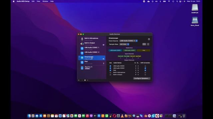The height and width of the screenshot is (119, 213).
Task: Open the Edit menu
Action: click(33, 1)
